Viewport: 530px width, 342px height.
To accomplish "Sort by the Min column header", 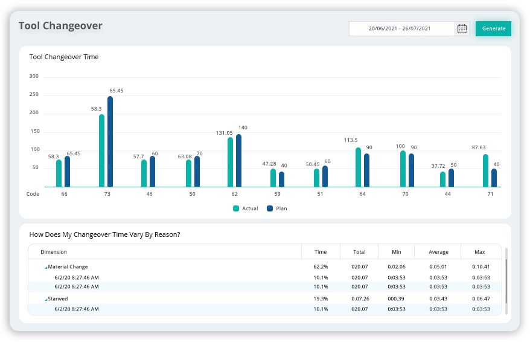I will click(397, 252).
